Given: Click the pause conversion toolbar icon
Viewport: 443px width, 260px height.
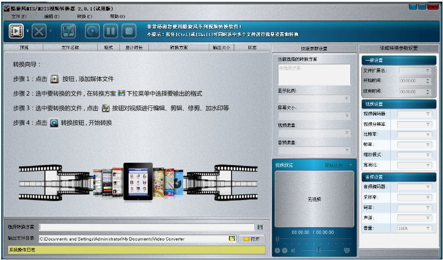Looking at the screenshot, I should [x=111, y=31].
